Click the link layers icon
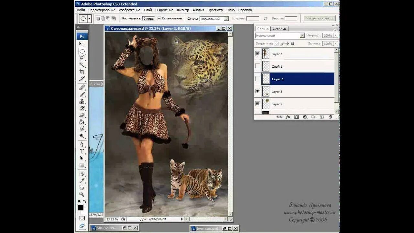This screenshot has width=414, height=233. click(279, 117)
